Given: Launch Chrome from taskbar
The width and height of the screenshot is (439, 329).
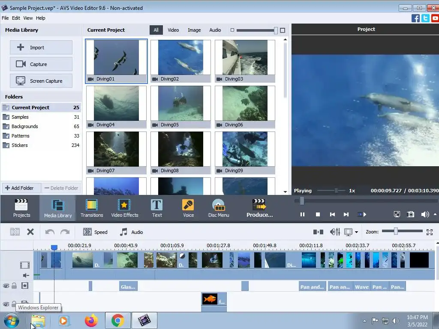Looking at the screenshot, I should pyautogui.click(x=117, y=320).
